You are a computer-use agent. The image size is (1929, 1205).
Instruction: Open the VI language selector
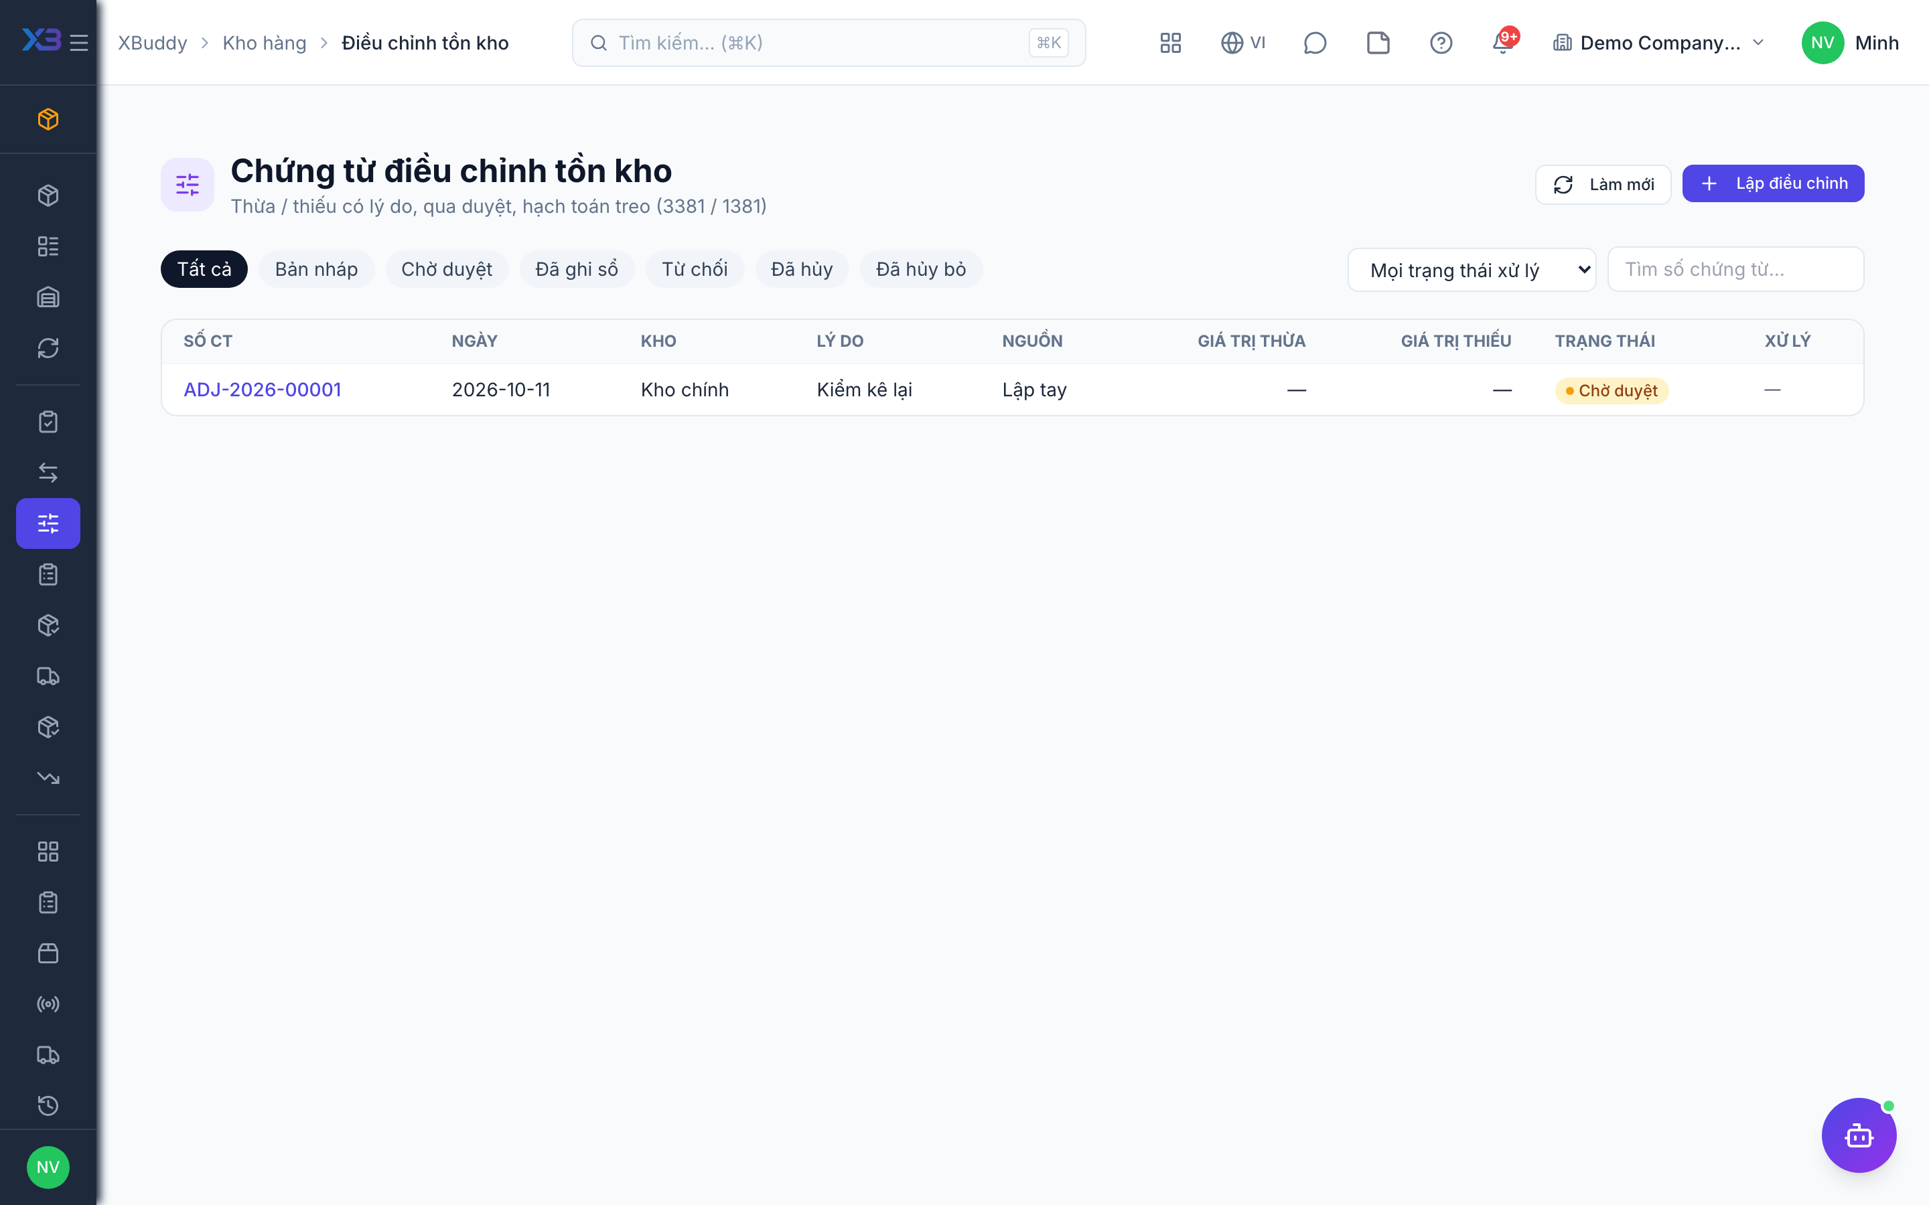coord(1242,42)
